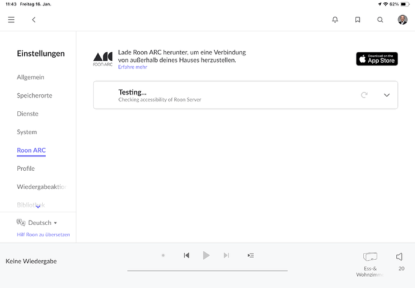Follow the Erfahre mehr link
415x288 pixels.
[x=132, y=67]
